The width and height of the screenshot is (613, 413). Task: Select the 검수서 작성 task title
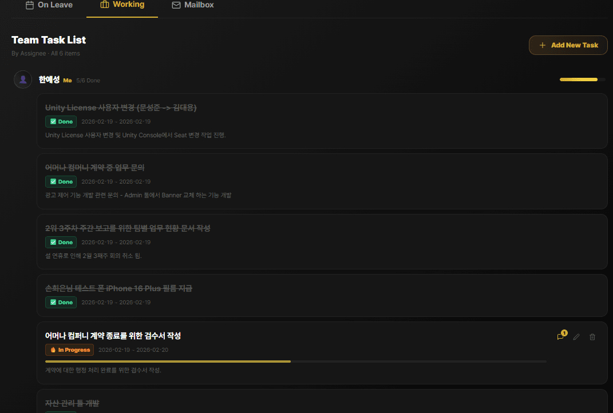[x=113, y=336]
